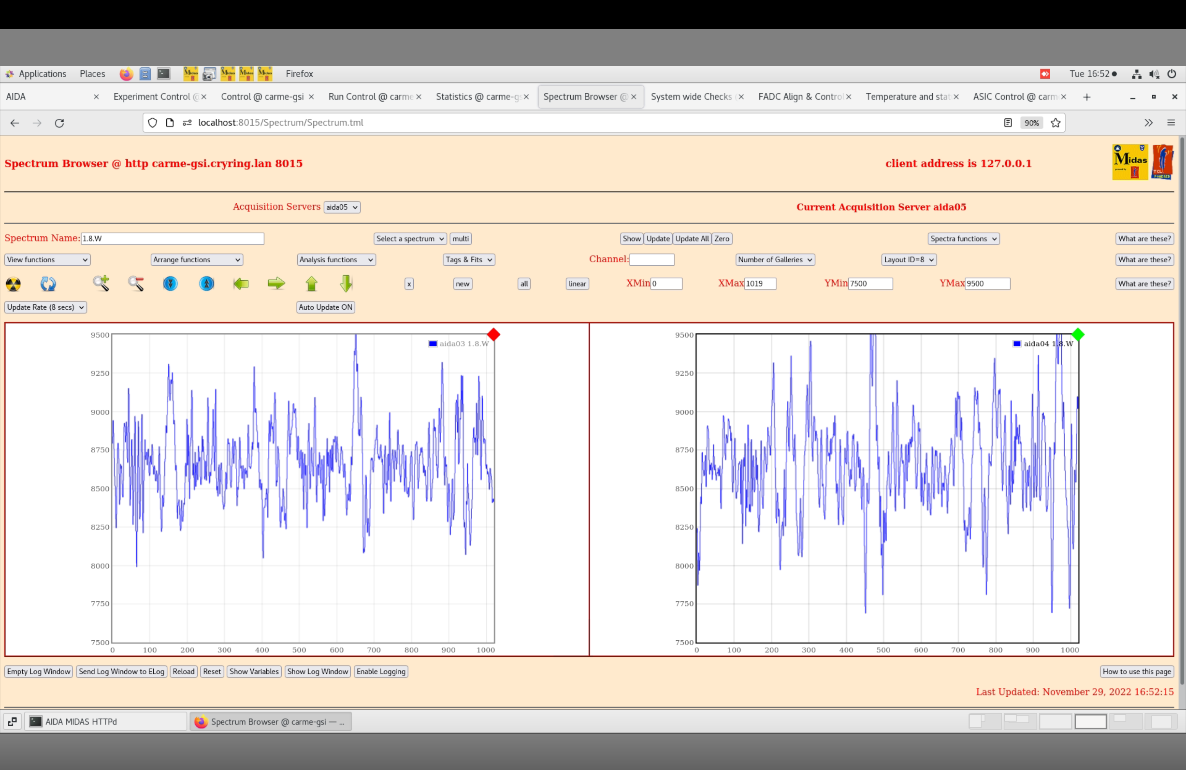Toggle the multi selection button
This screenshot has height=770, width=1186.
(460, 239)
